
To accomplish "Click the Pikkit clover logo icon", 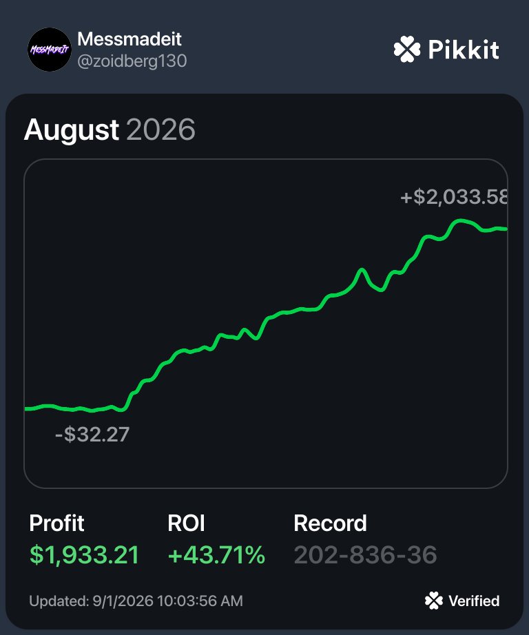I will coord(407,49).
